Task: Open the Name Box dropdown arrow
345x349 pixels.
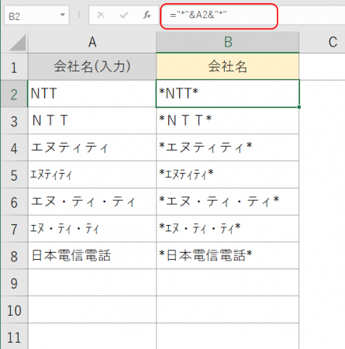Action: [x=62, y=15]
